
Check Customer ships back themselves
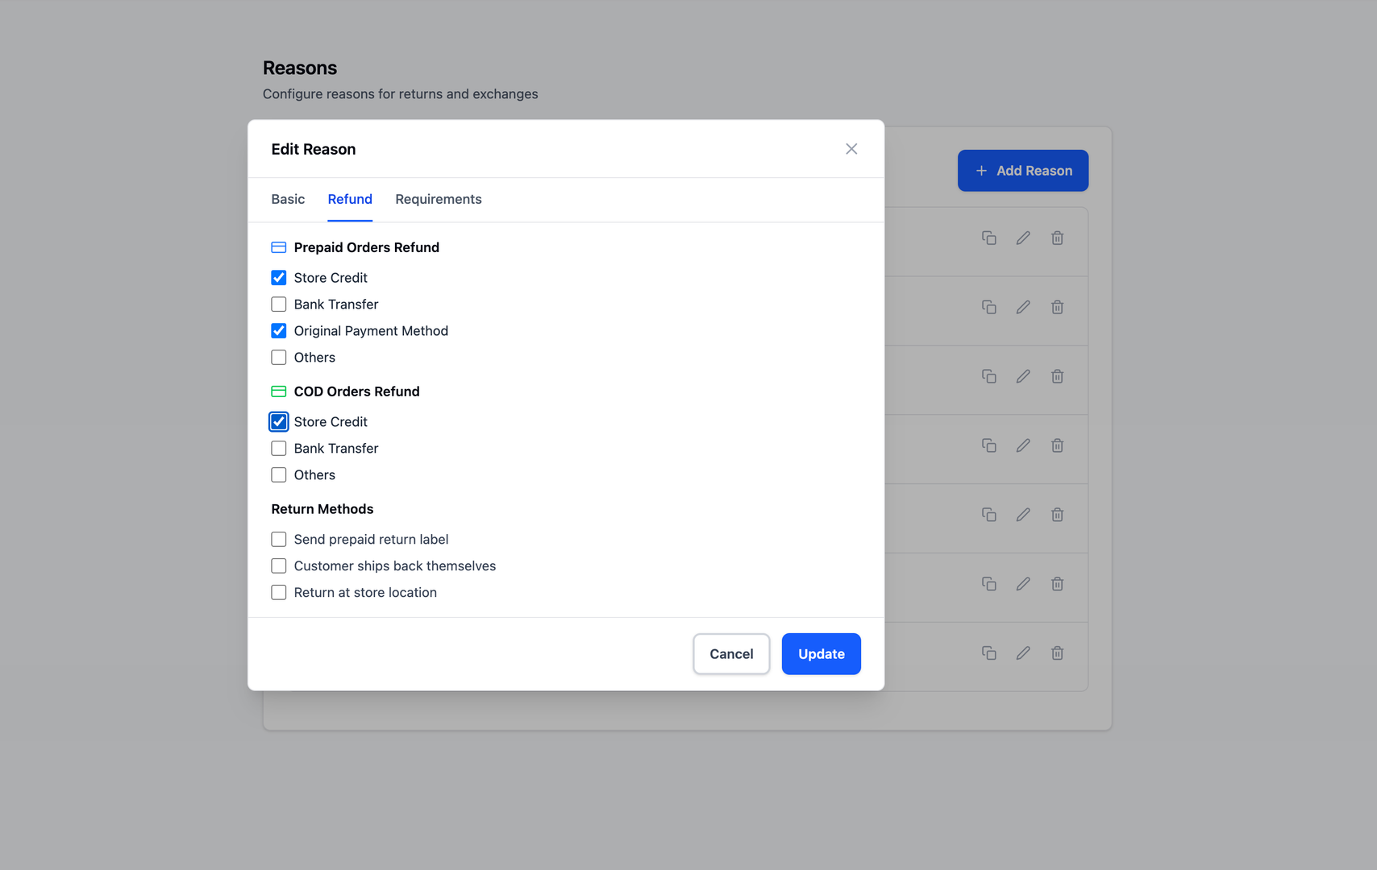click(278, 565)
